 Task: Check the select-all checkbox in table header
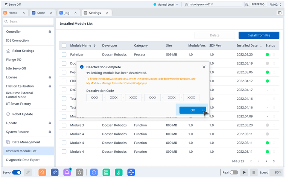pos(64,45)
